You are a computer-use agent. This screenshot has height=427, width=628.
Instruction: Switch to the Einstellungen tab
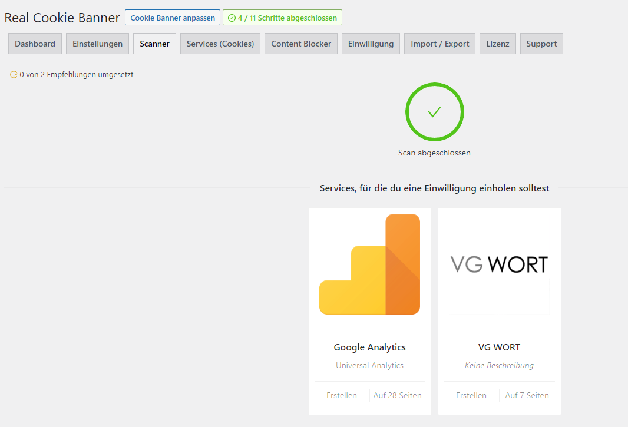tap(97, 44)
